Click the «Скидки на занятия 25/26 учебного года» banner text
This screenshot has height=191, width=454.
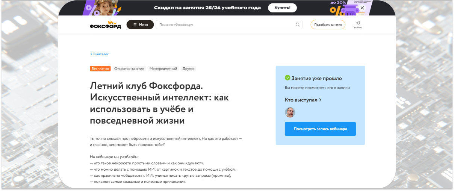click(208, 8)
